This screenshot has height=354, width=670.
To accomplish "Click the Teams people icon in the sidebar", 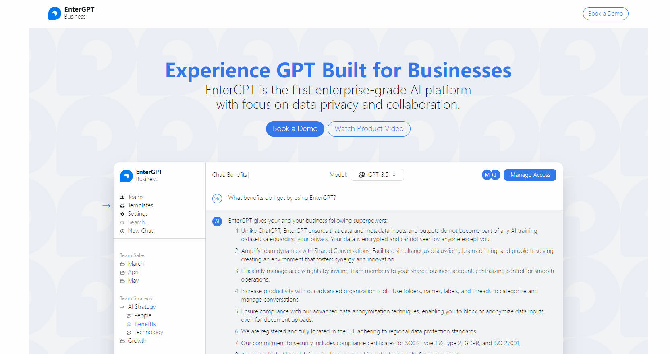I will 122,197.
